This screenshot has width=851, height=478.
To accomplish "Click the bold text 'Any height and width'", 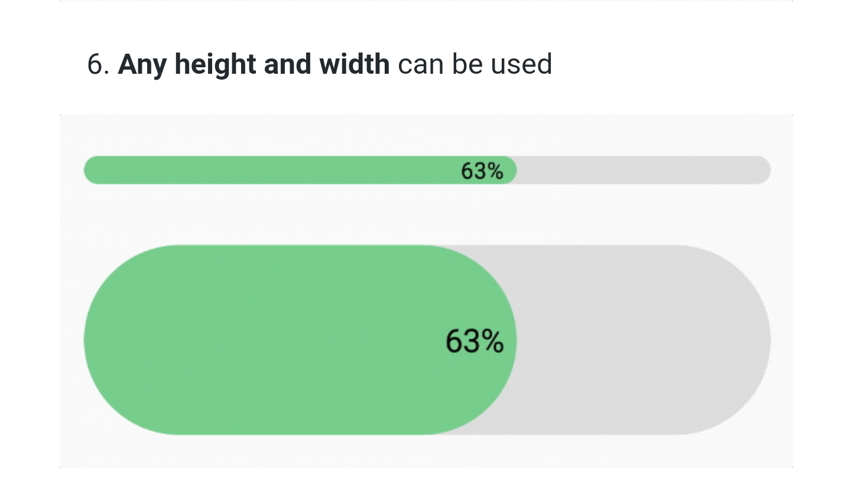I will pyautogui.click(x=254, y=64).
